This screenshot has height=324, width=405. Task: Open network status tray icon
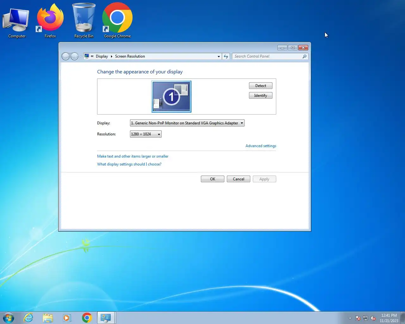pyautogui.click(x=365, y=318)
